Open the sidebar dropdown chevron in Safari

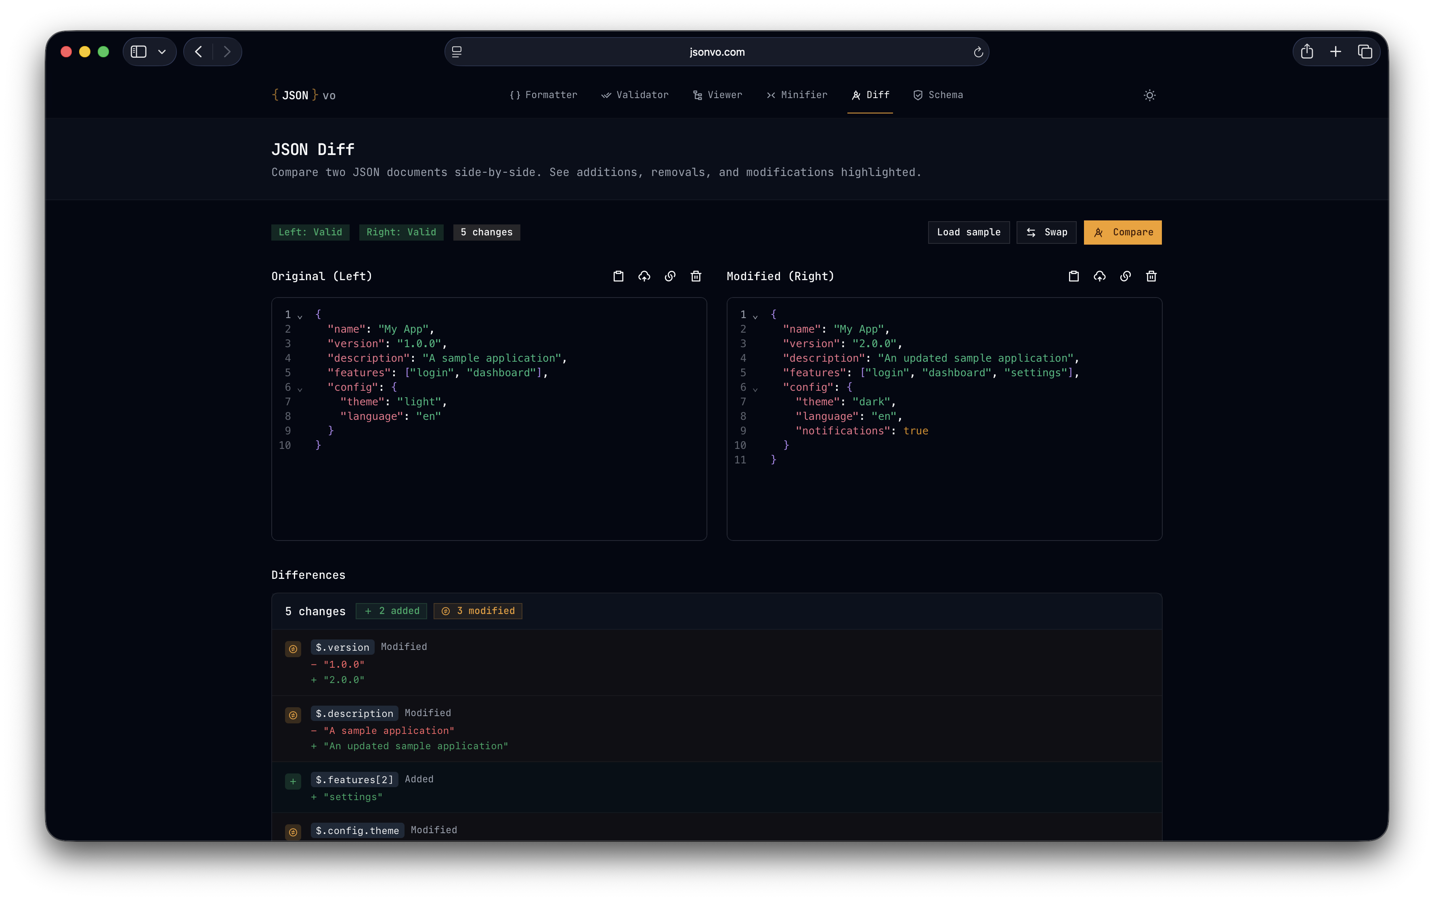(x=162, y=52)
